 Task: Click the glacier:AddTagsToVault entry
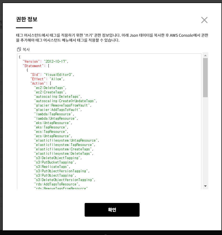click(x=58, y=110)
